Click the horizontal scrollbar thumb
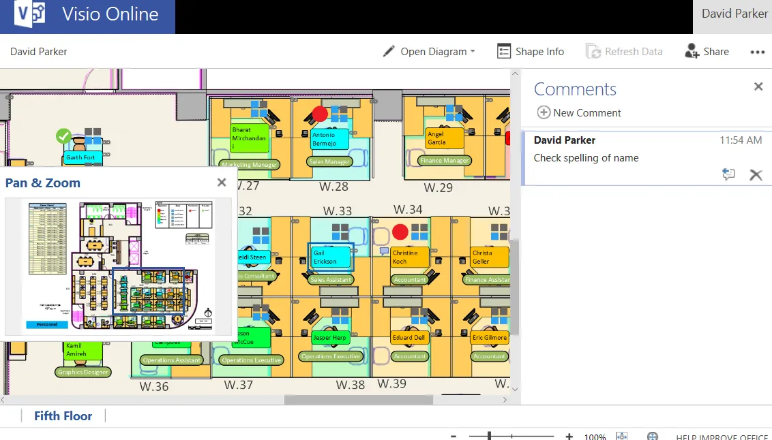 click(x=359, y=400)
